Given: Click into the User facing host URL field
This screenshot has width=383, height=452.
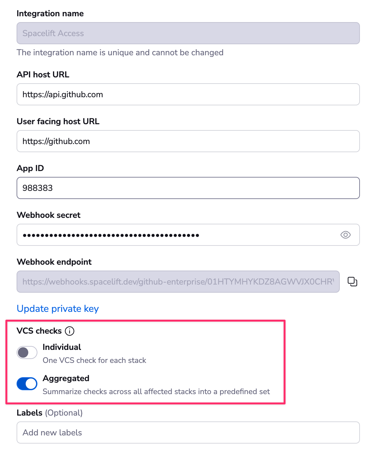Looking at the screenshot, I should [188, 141].
